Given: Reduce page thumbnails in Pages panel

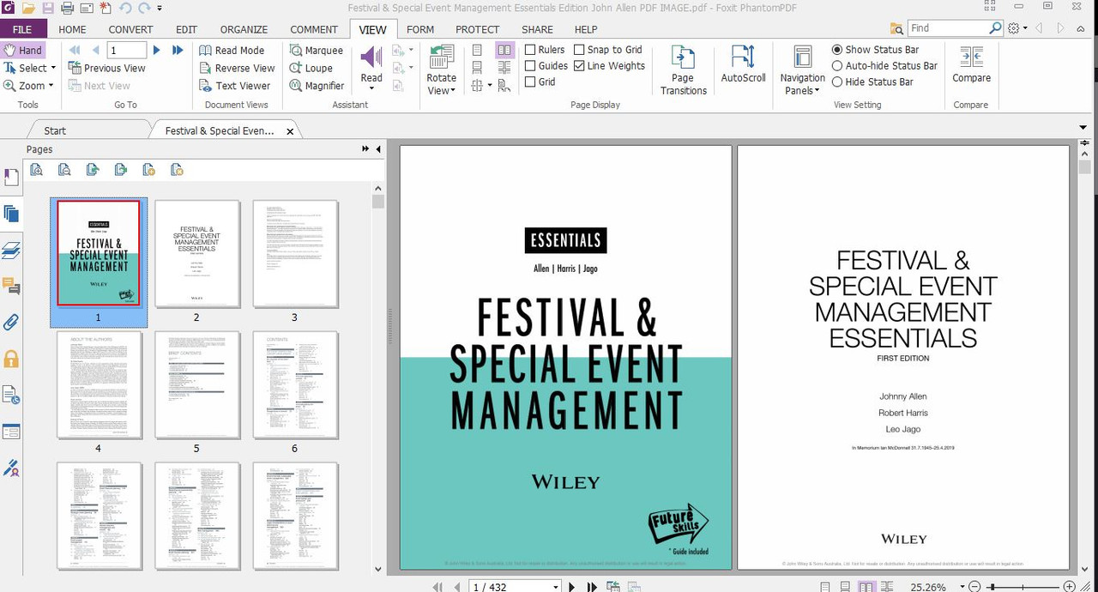Looking at the screenshot, I should coord(64,170).
